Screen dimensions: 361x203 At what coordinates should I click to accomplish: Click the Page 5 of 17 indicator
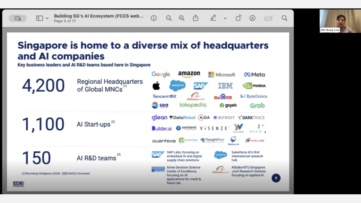[x=65, y=21]
